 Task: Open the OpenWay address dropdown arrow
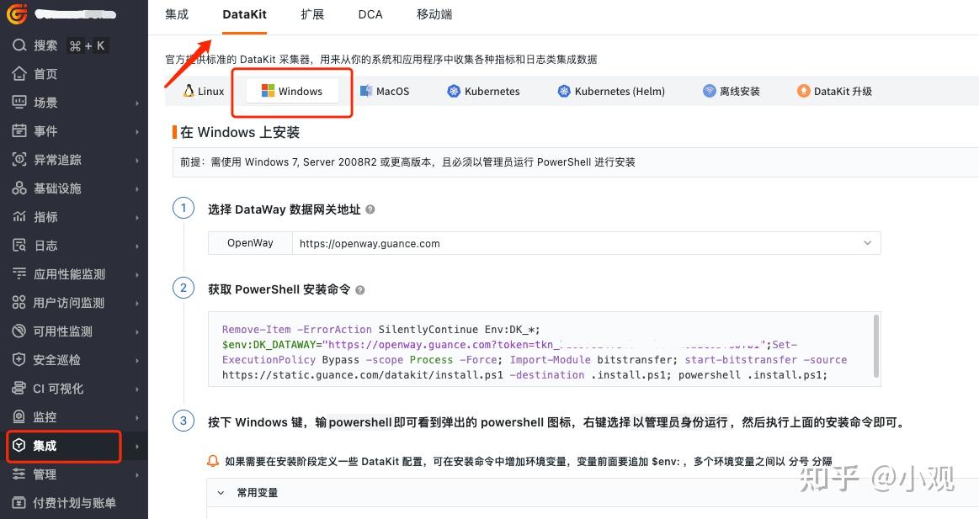867,242
